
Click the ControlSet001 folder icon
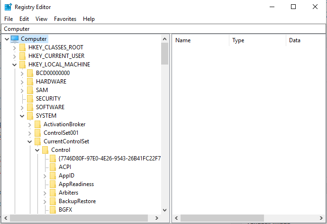[x=38, y=133]
